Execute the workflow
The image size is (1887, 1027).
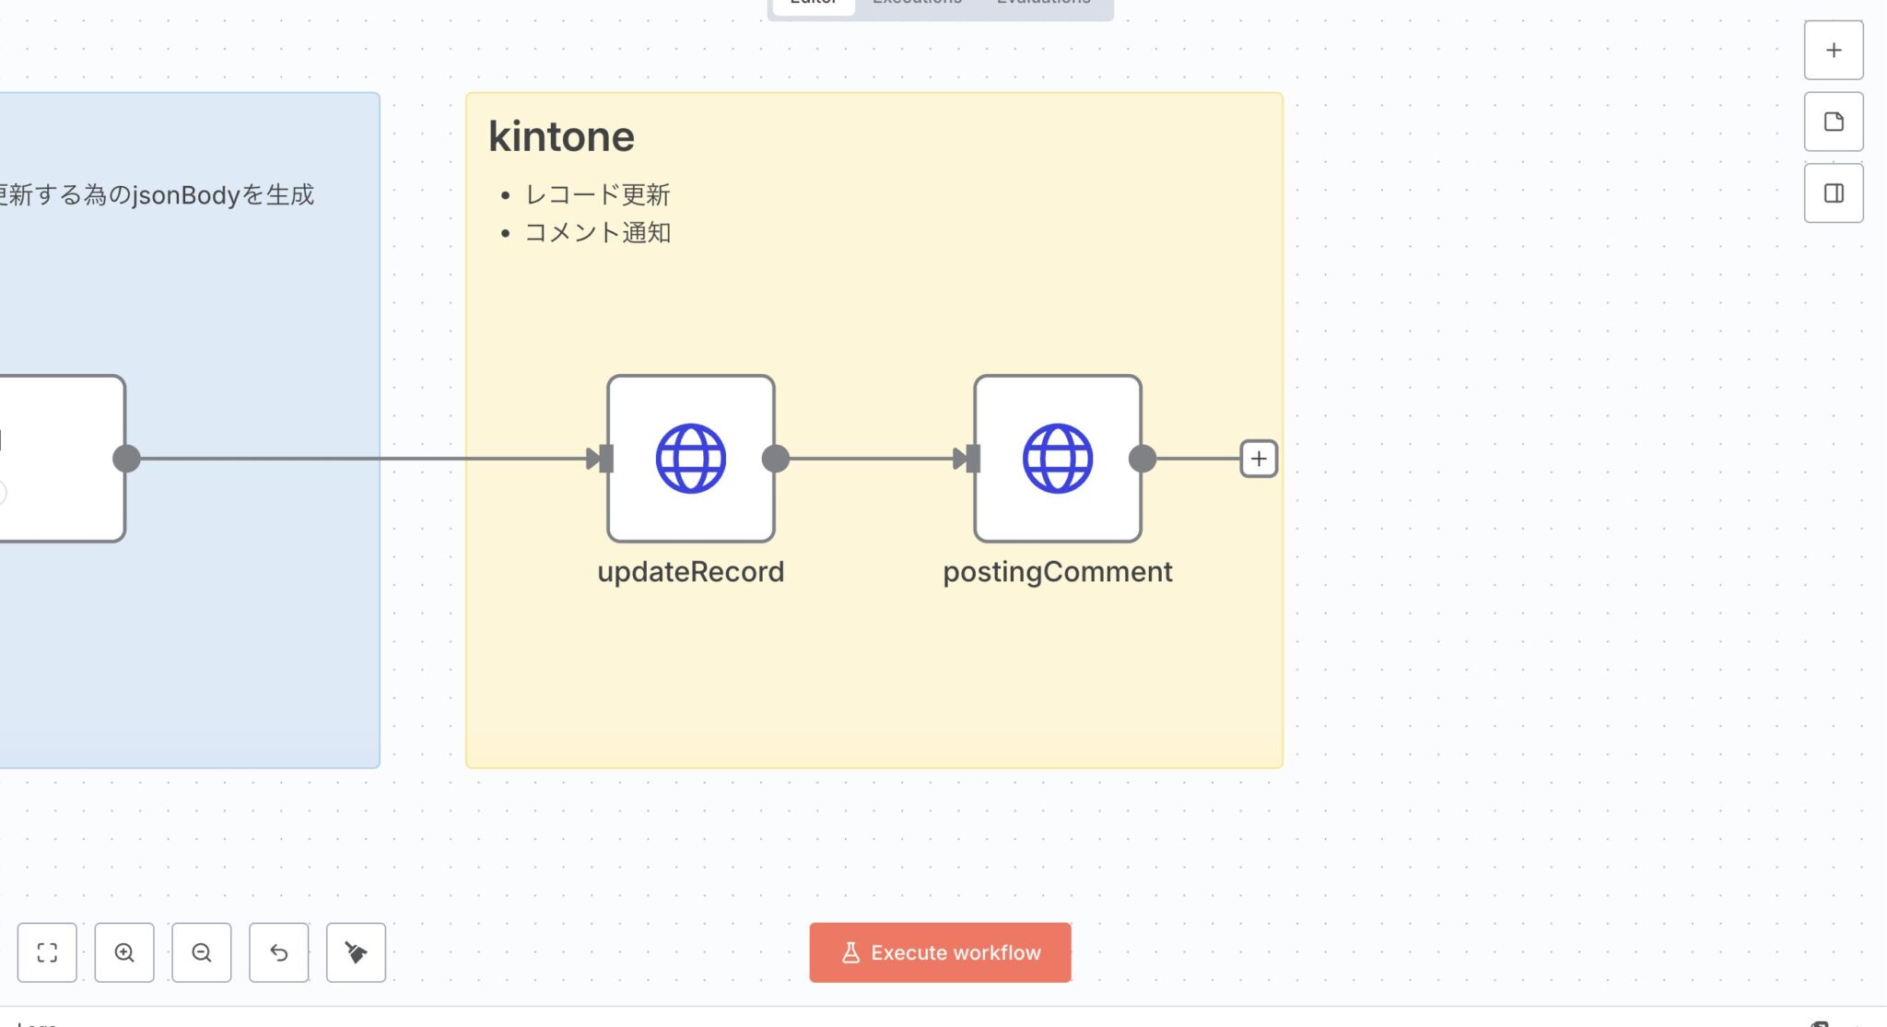pyautogui.click(x=939, y=952)
